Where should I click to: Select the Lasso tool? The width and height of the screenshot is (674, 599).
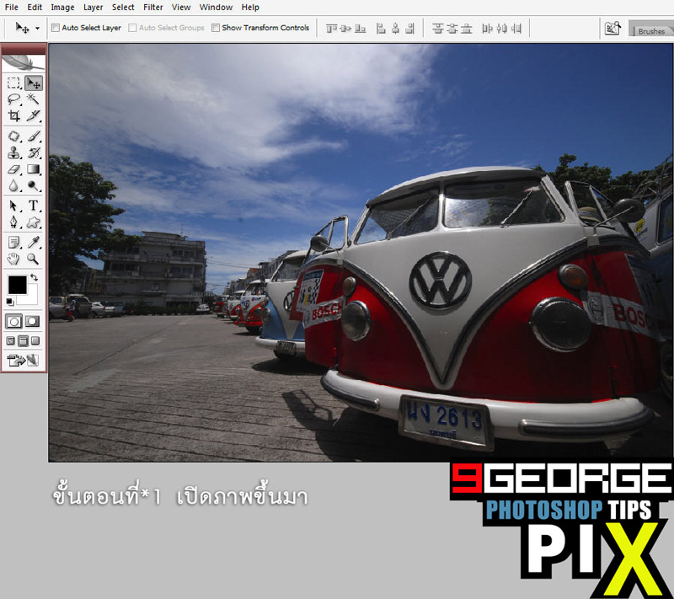[13, 99]
